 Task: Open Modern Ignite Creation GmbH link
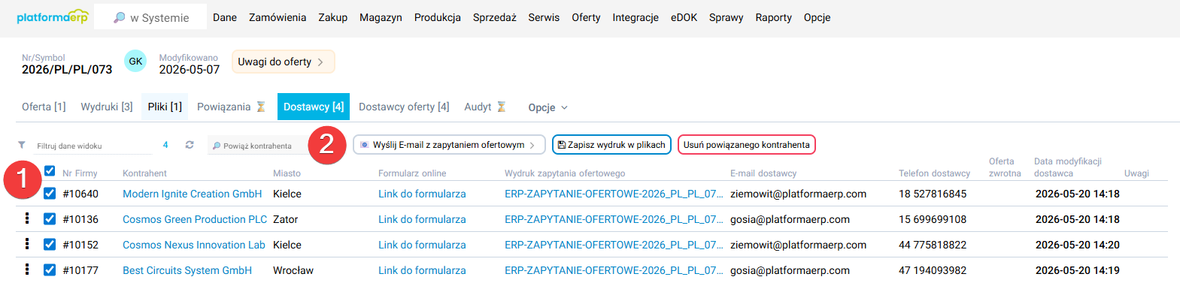(193, 194)
